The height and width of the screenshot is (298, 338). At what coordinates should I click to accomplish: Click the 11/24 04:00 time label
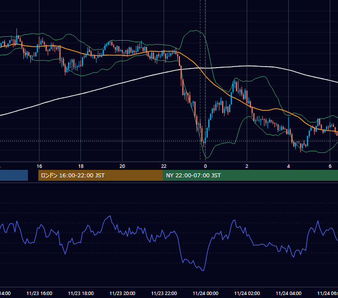click(289, 293)
